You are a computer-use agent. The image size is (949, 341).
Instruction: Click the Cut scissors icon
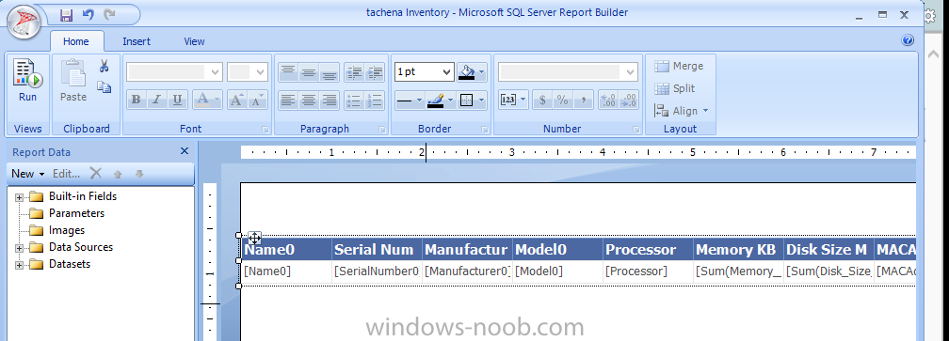[105, 67]
